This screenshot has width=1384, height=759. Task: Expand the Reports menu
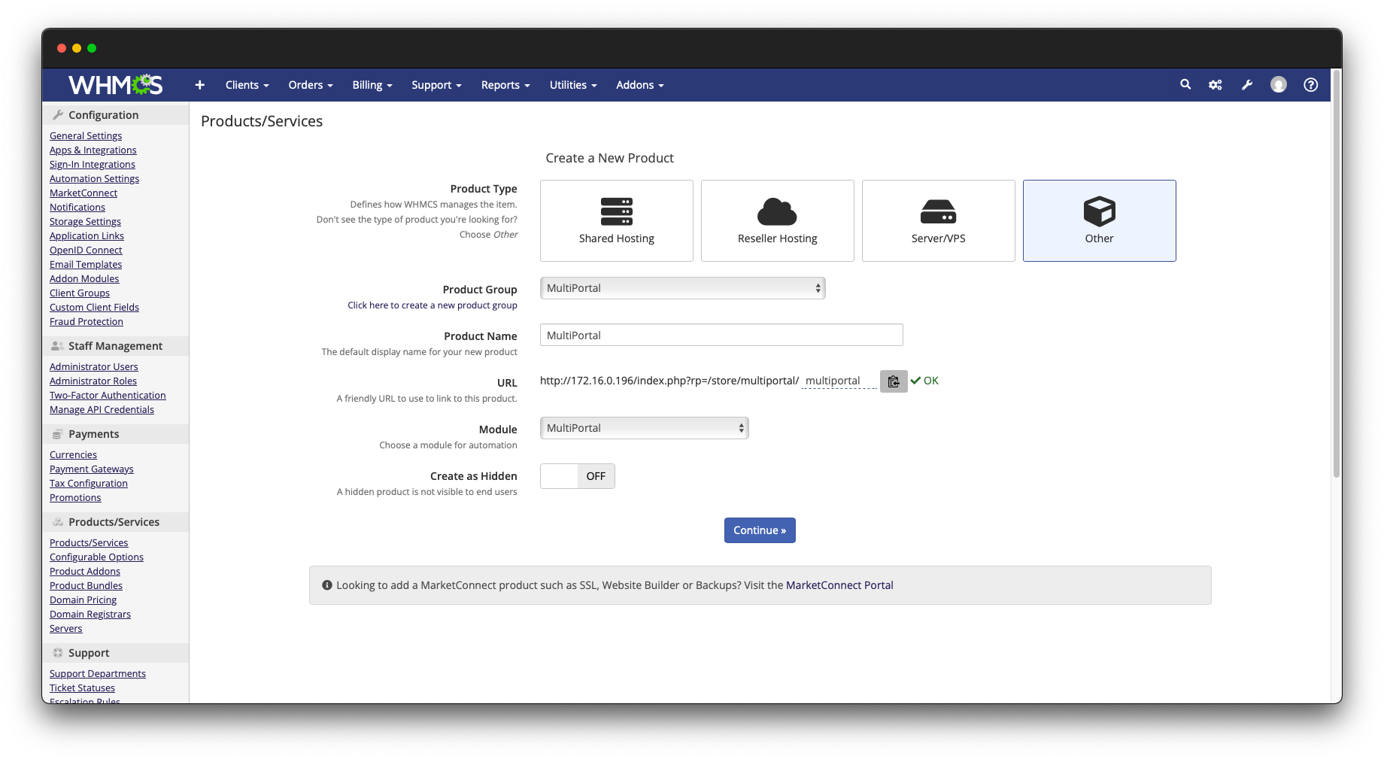tap(505, 85)
